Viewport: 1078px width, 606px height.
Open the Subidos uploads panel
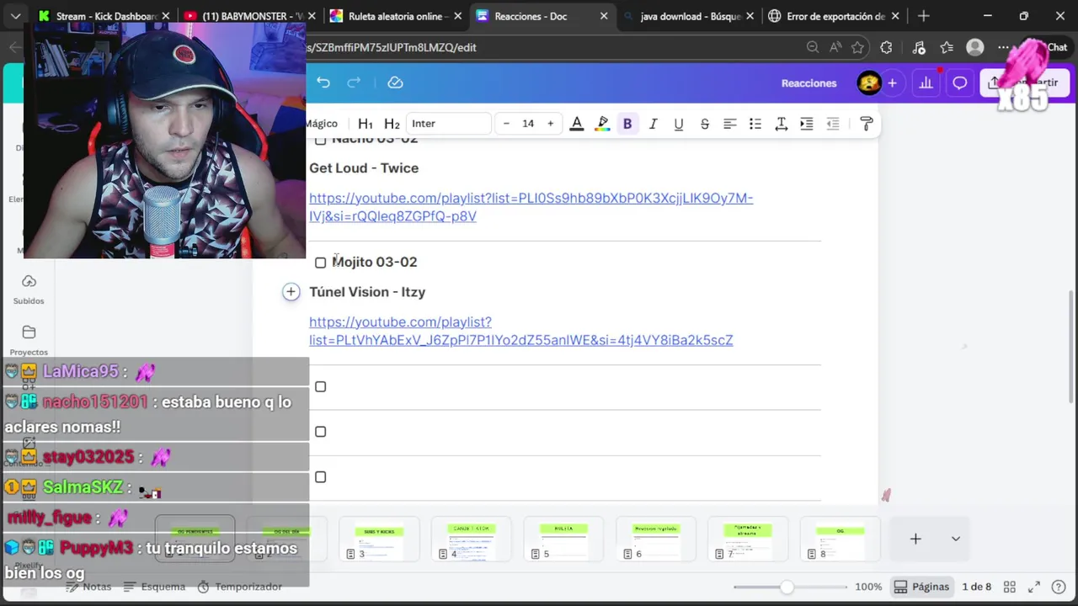[x=29, y=289]
